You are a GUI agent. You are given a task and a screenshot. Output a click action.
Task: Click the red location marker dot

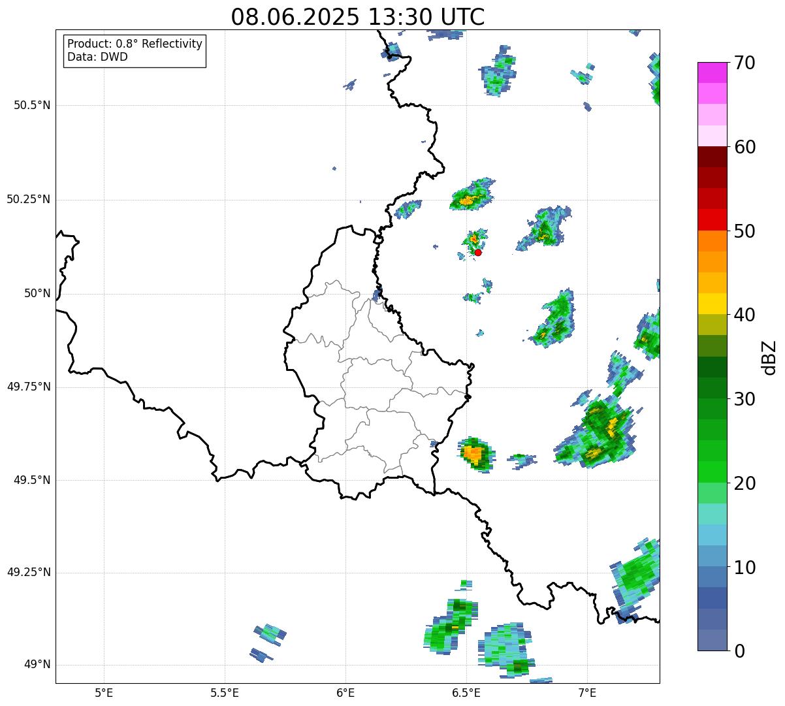click(478, 252)
